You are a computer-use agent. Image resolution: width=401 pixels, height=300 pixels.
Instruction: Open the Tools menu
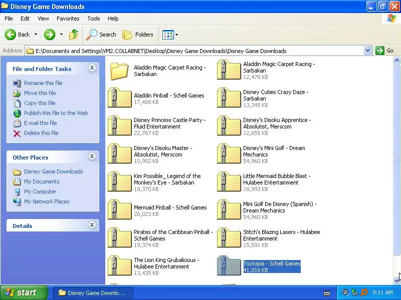94,18
